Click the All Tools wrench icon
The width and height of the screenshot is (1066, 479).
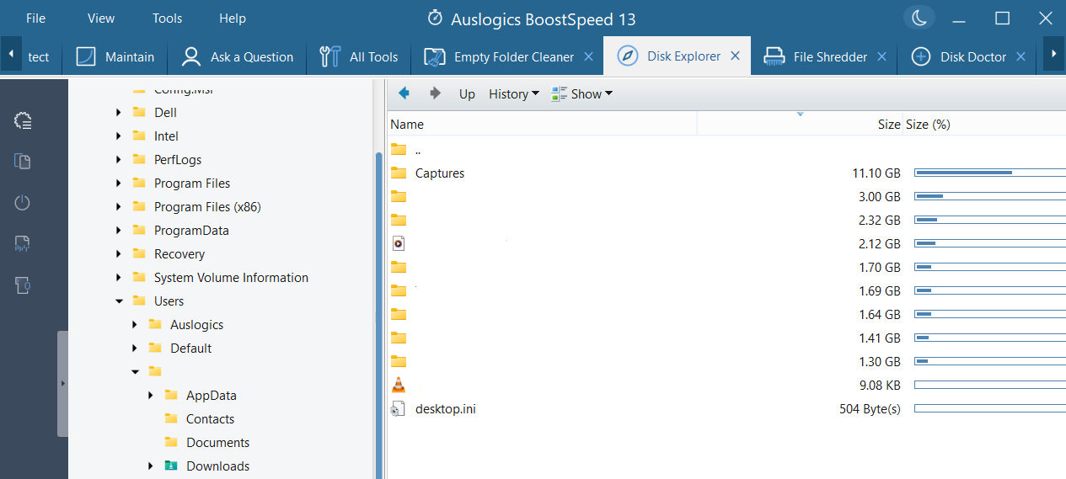pos(329,56)
